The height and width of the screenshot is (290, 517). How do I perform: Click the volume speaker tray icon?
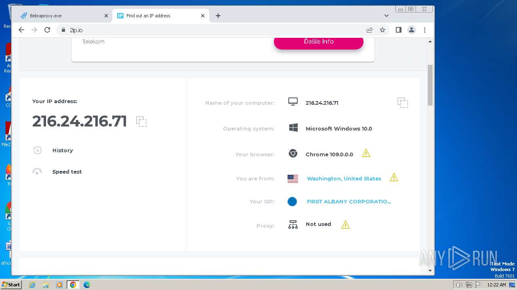pyautogui.click(x=459, y=285)
